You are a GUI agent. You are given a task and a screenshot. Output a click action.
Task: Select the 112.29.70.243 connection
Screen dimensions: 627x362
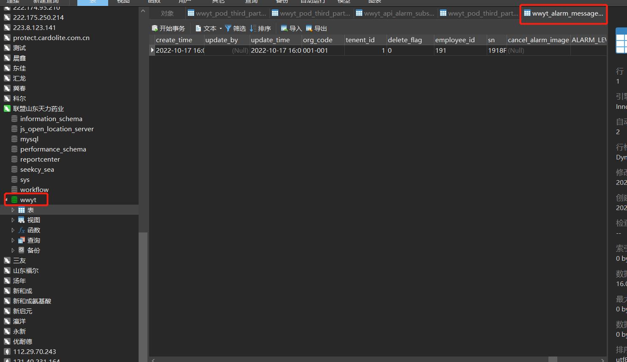coord(34,351)
